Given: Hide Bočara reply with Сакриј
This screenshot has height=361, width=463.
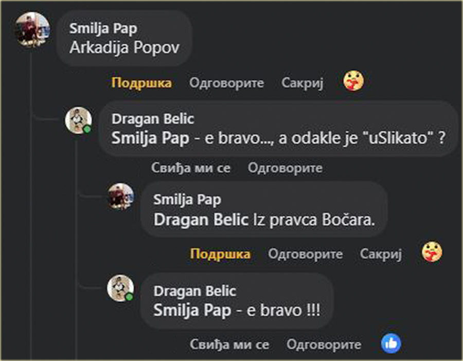Looking at the screenshot, I should click(381, 254).
